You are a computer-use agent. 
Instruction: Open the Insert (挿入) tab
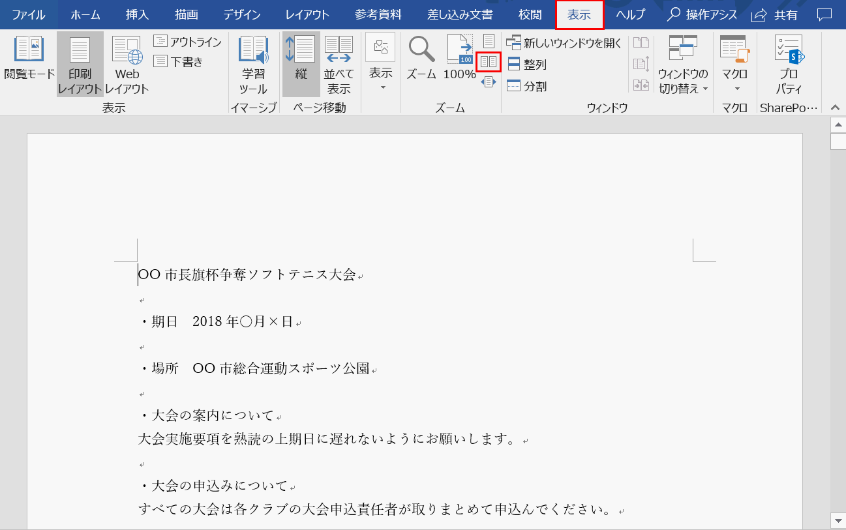tap(137, 14)
